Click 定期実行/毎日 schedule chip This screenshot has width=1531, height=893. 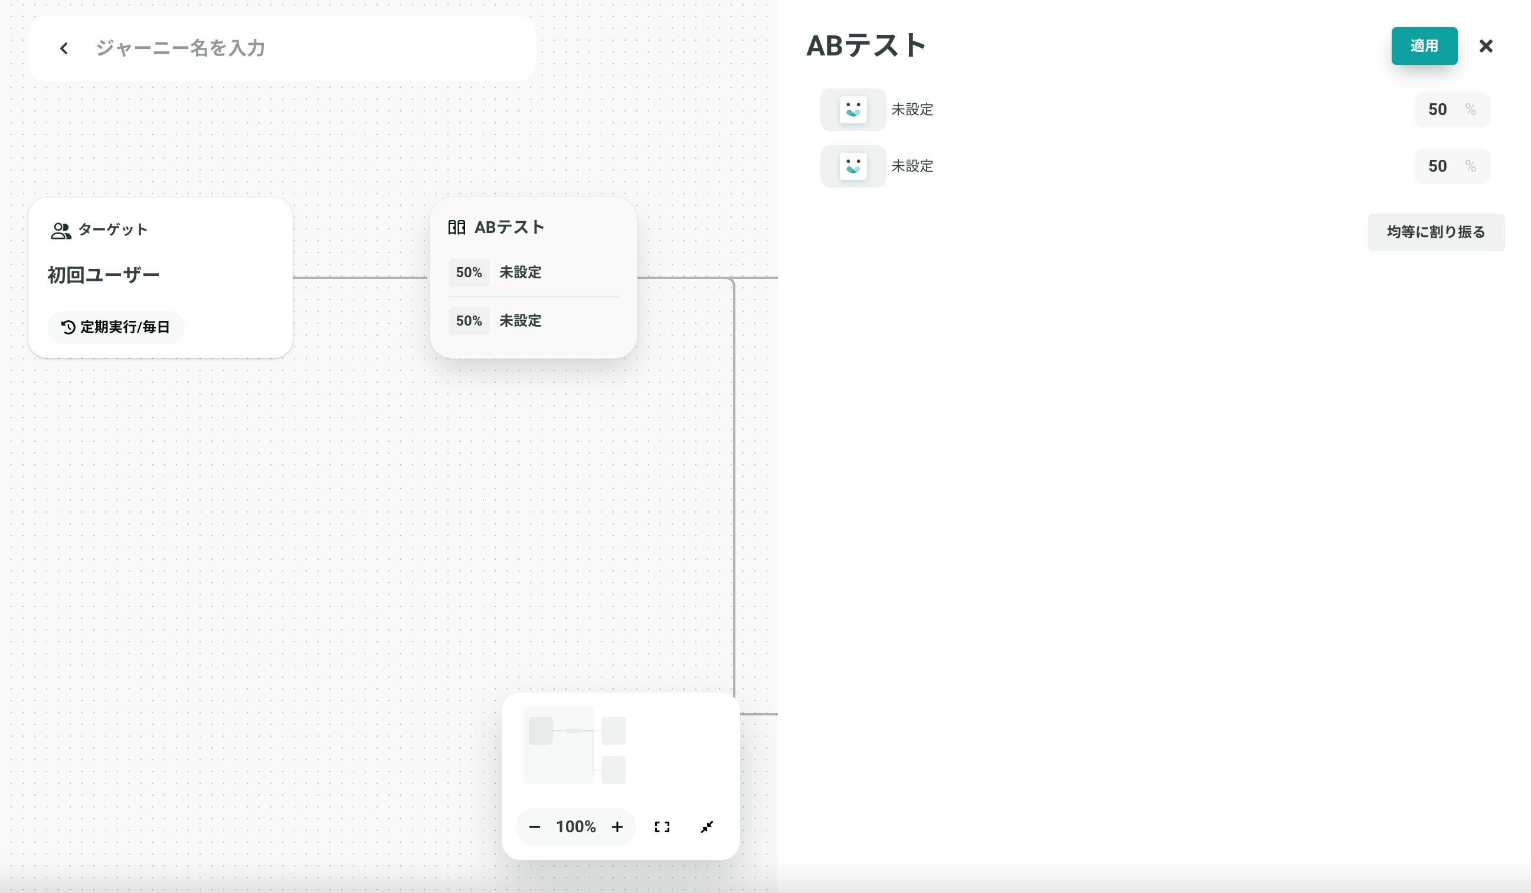pyautogui.click(x=116, y=327)
